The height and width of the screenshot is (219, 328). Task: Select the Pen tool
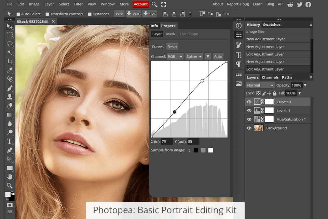(10, 150)
